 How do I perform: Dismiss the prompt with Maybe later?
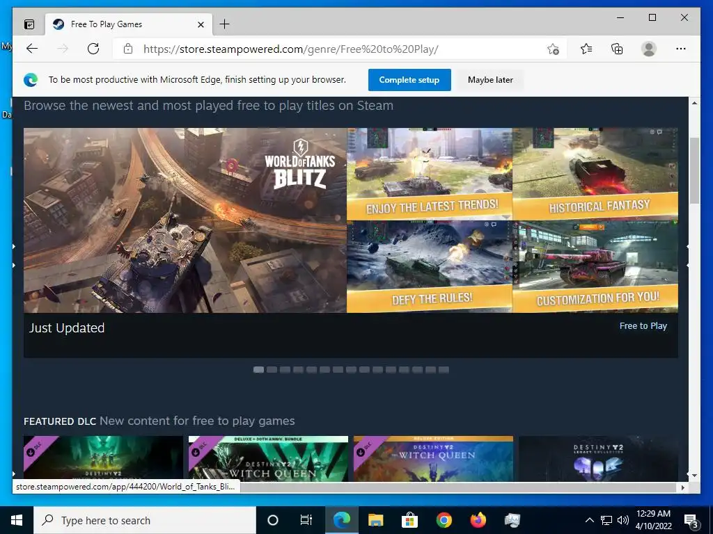tap(490, 80)
